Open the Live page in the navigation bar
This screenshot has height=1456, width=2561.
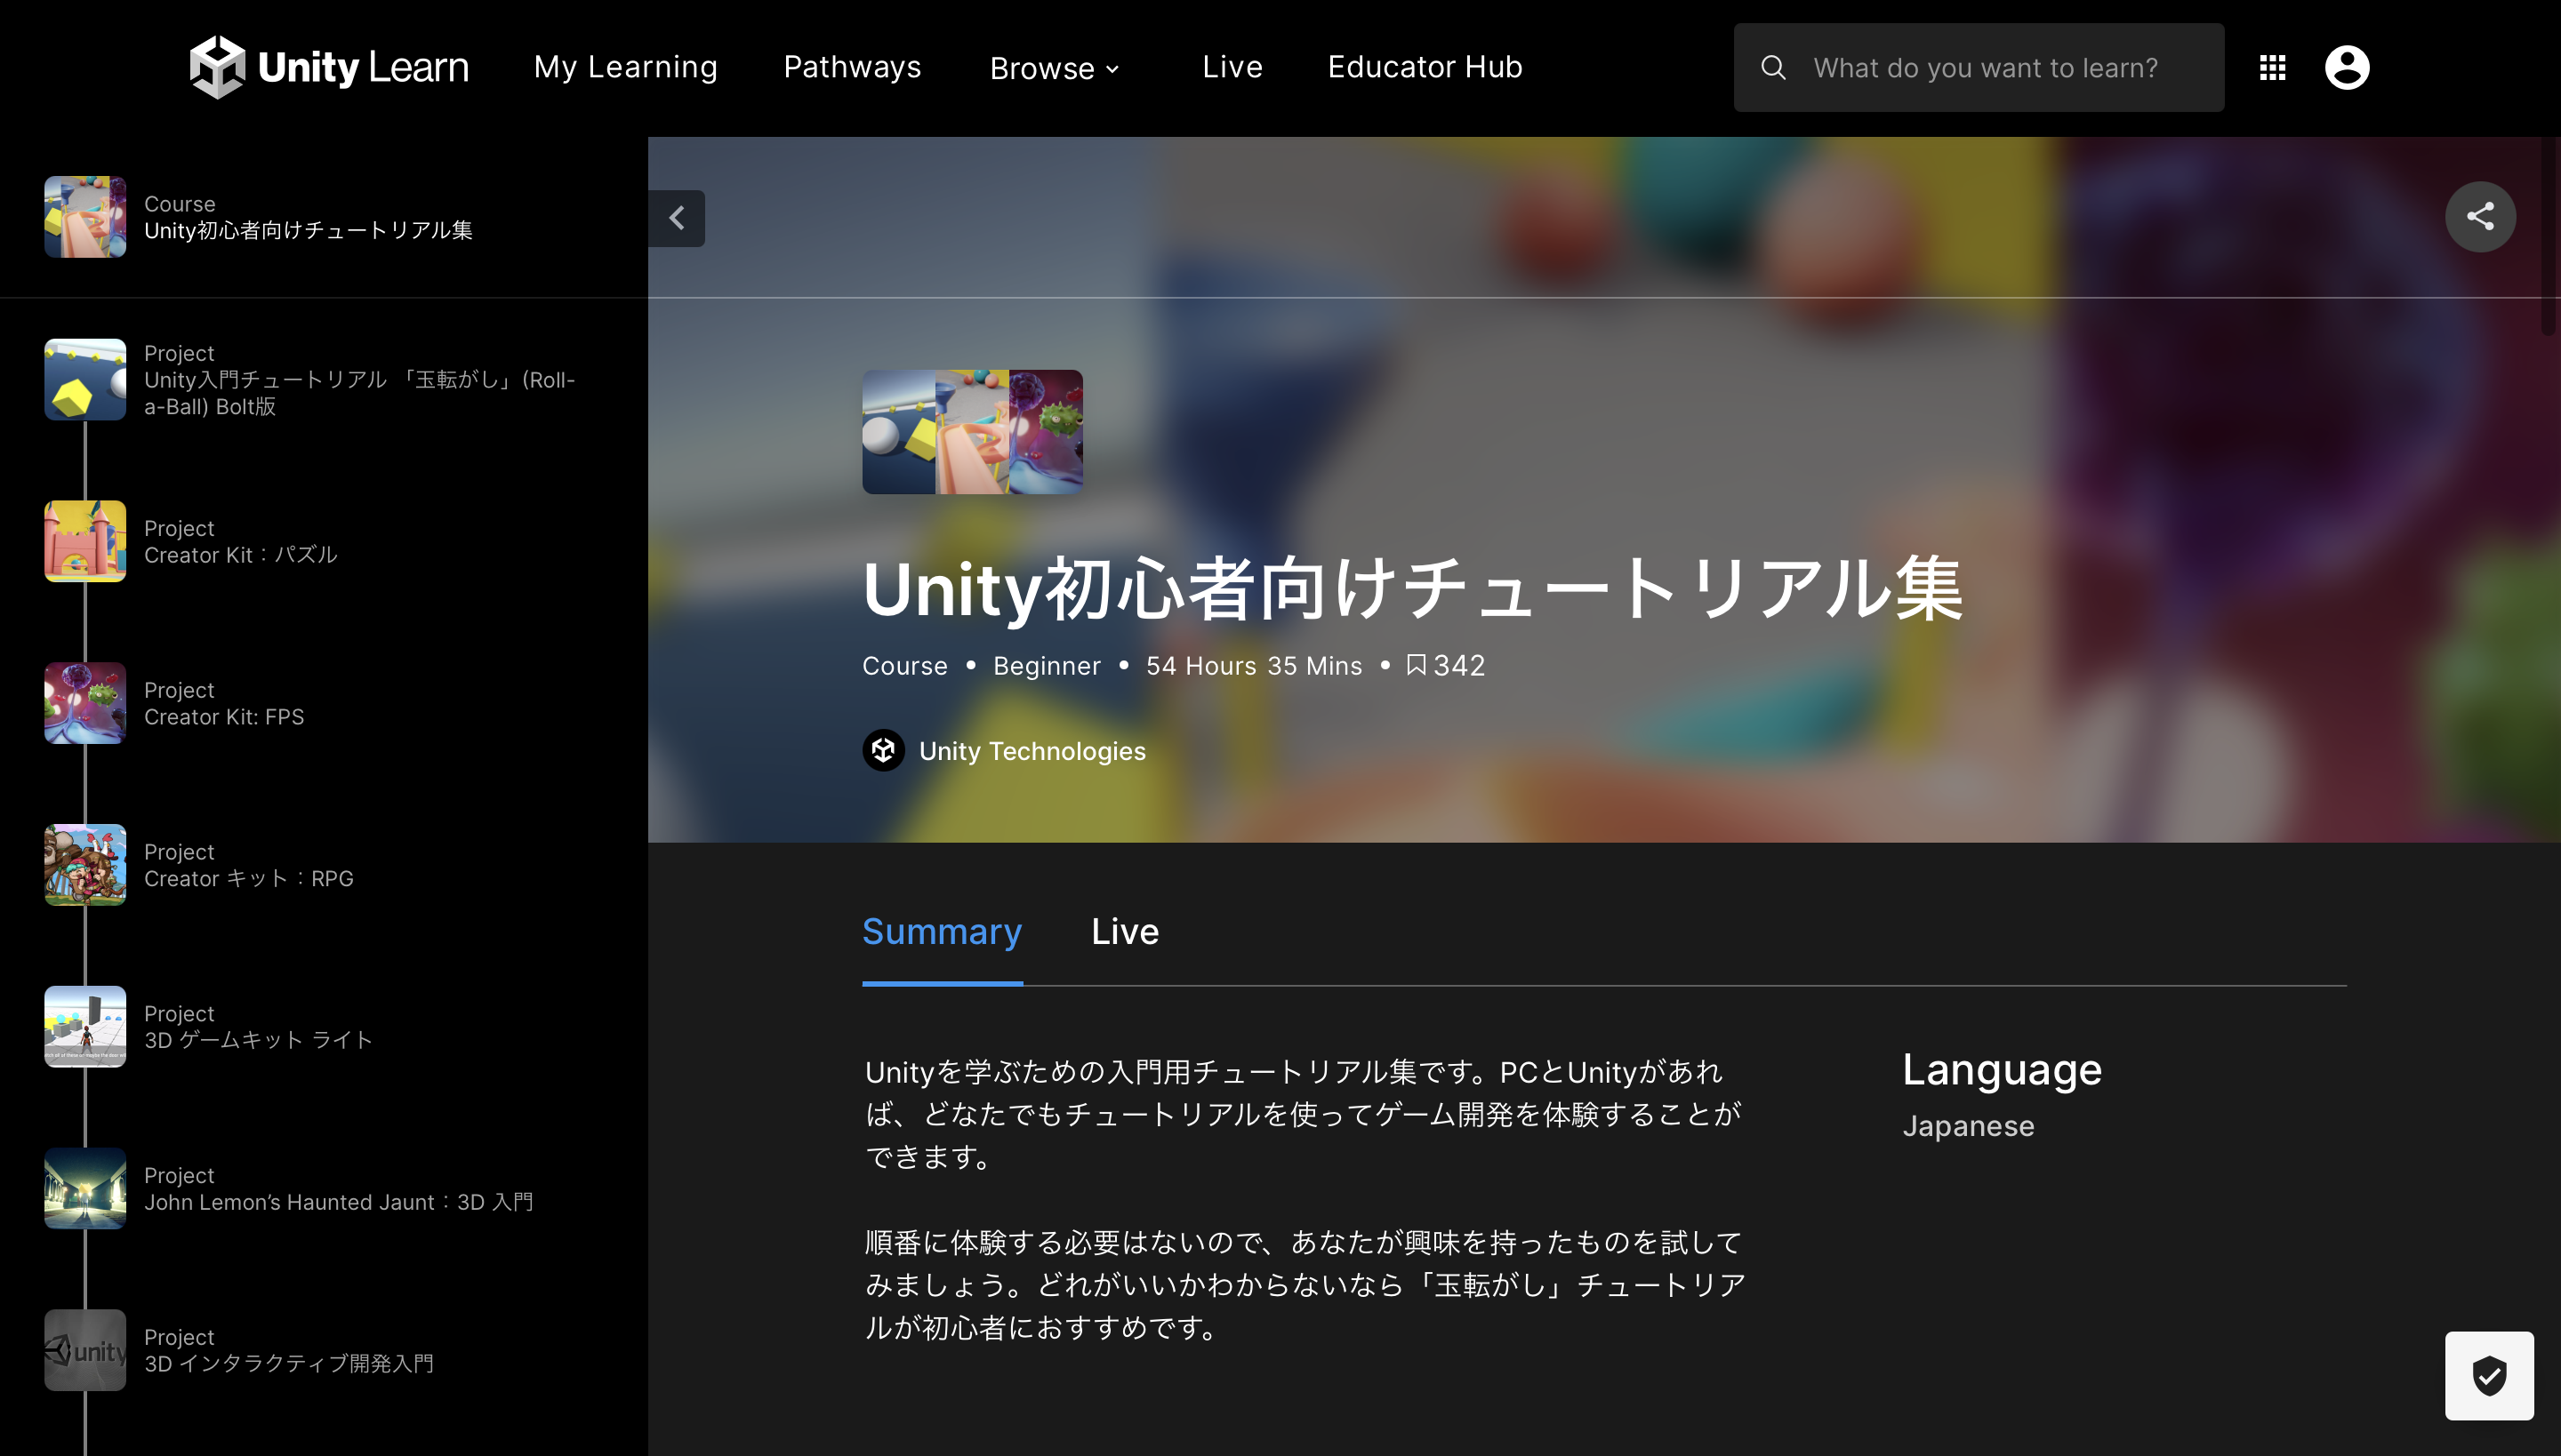click(1232, 67)
